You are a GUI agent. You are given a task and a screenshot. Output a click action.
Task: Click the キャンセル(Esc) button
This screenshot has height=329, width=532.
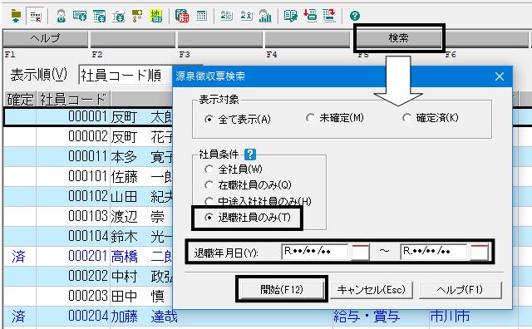tap(372, 290)
